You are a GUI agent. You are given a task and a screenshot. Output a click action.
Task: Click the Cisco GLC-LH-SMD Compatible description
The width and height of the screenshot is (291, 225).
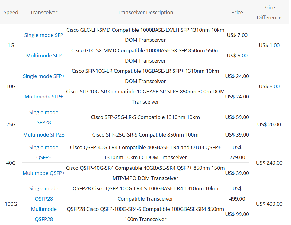[145, 35]
